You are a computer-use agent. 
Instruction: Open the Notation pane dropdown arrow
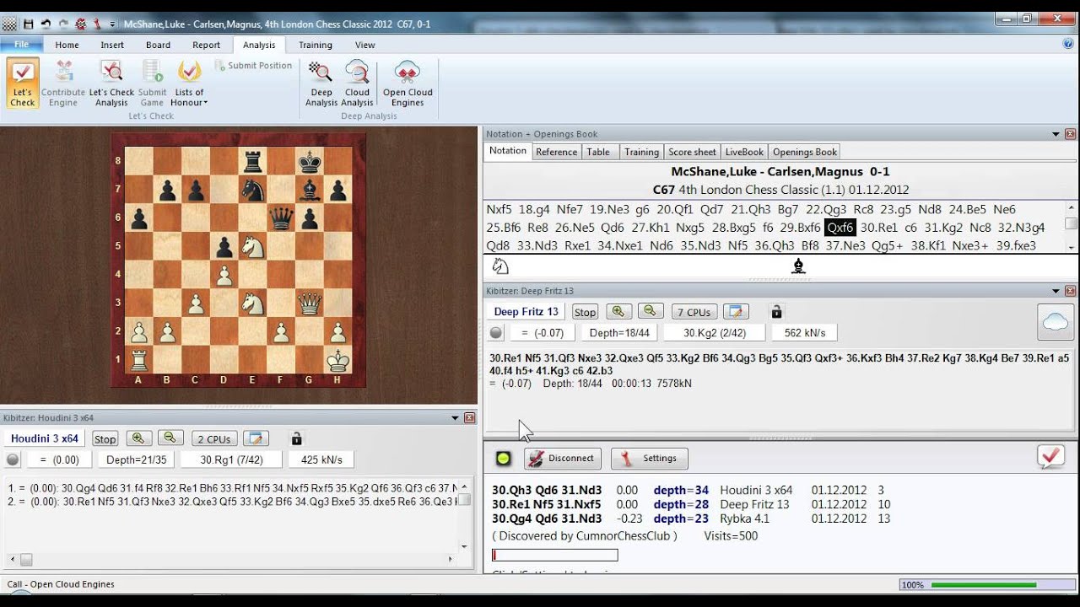1056,134
